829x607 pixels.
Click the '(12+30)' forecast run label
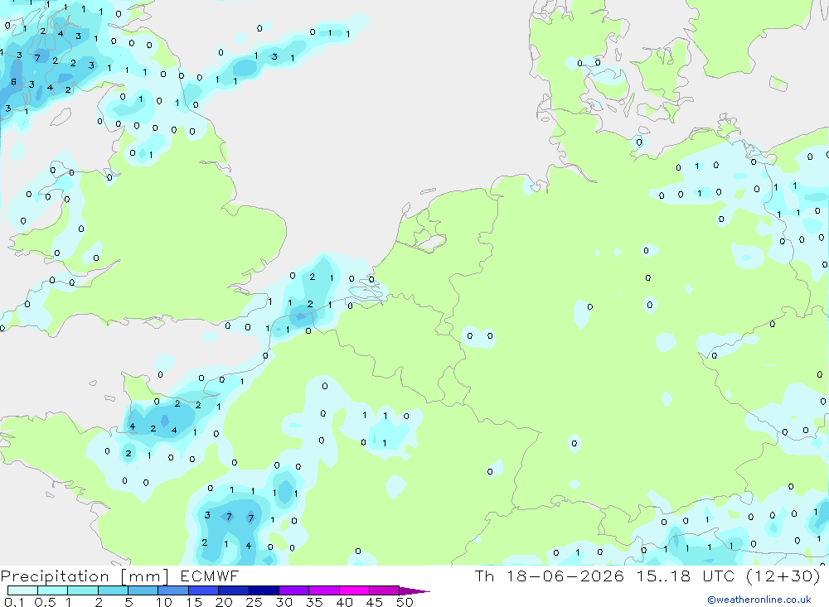783,576
